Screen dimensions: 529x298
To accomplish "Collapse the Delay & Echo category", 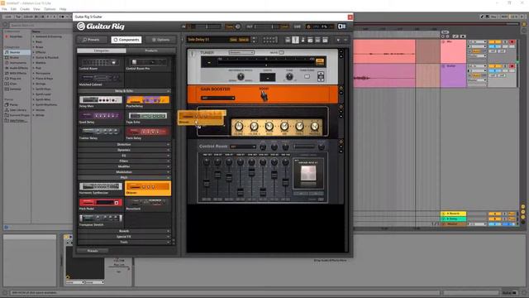I will point(124,91).
